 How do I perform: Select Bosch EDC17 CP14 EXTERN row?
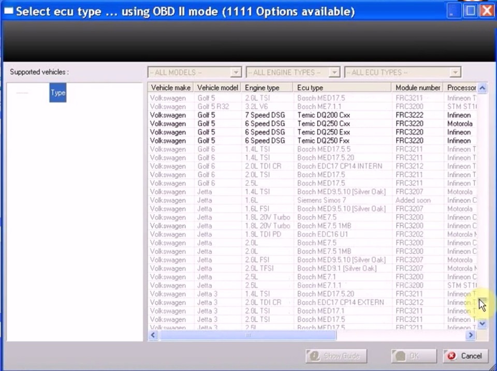312,303
